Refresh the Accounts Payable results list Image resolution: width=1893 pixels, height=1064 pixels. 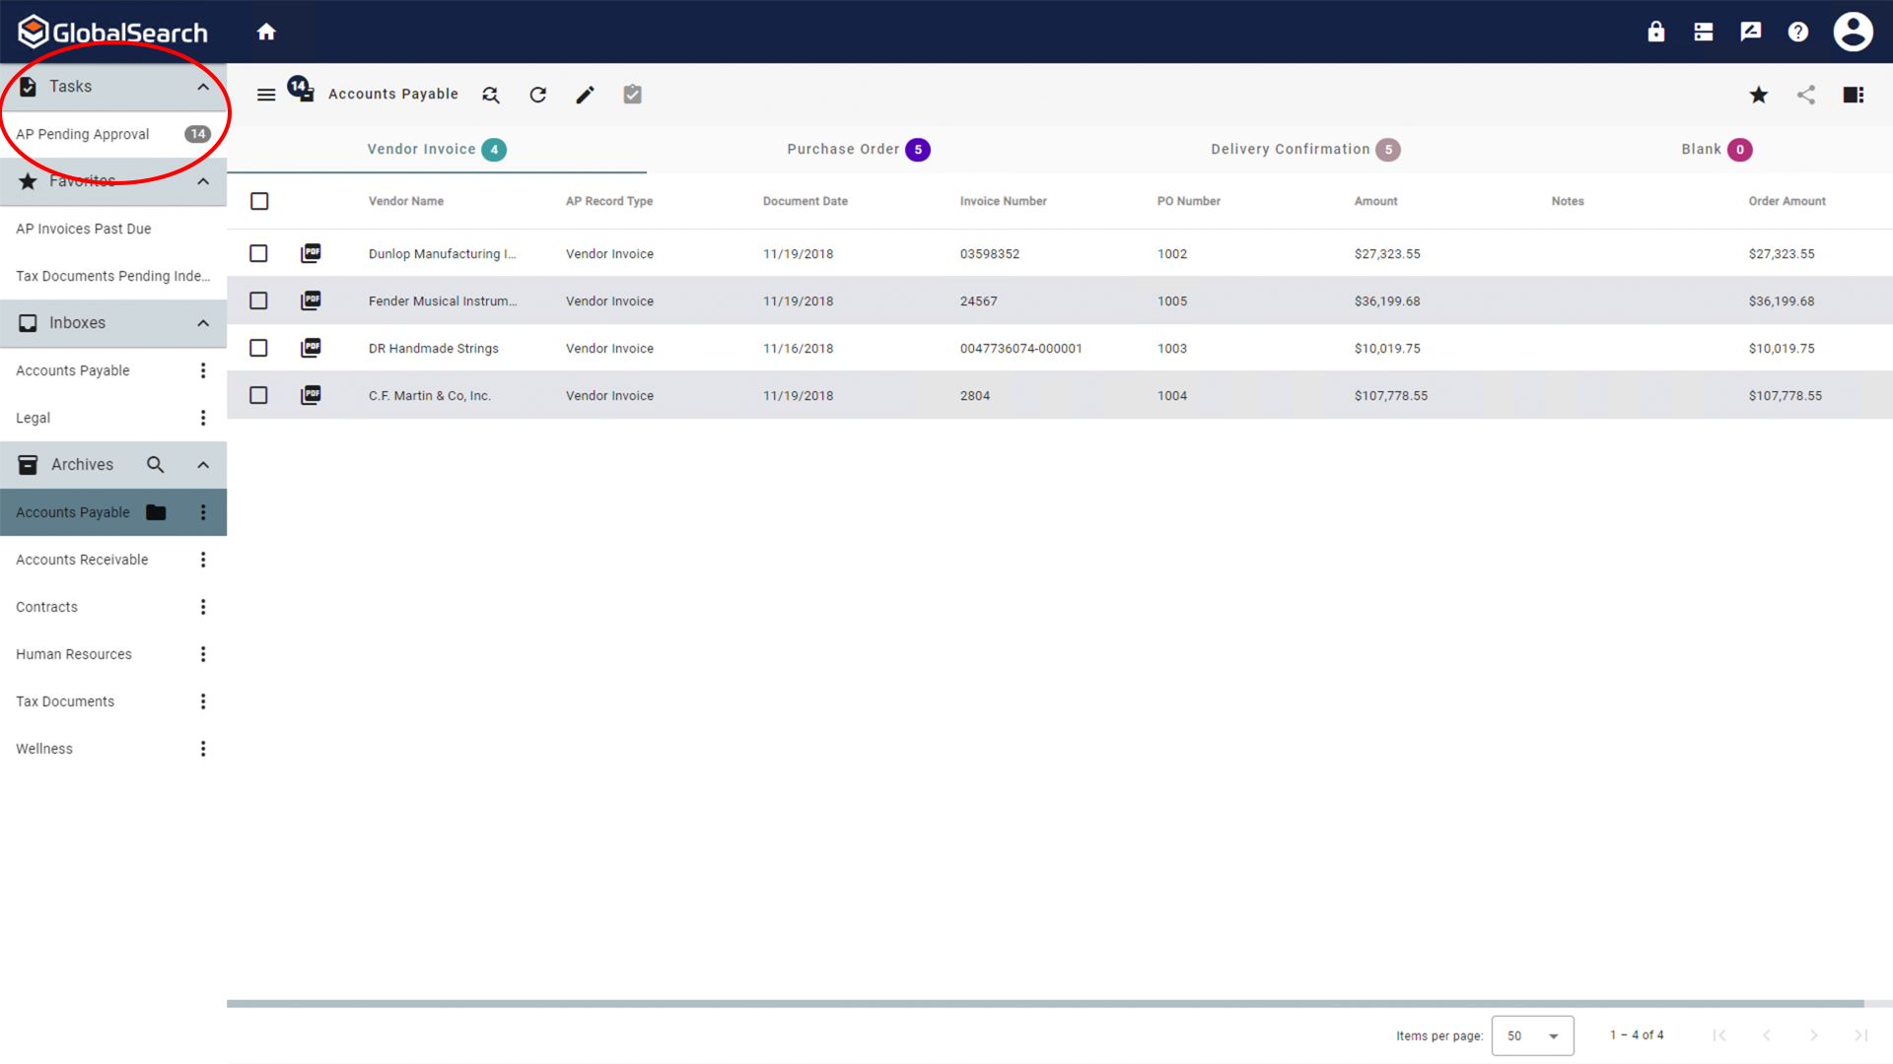[x=537, y=95]
